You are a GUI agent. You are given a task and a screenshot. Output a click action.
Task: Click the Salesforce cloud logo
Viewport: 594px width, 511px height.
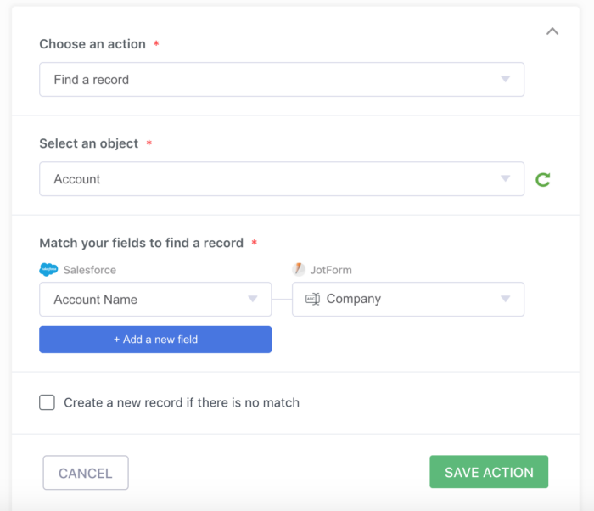(x=48, y=270)
